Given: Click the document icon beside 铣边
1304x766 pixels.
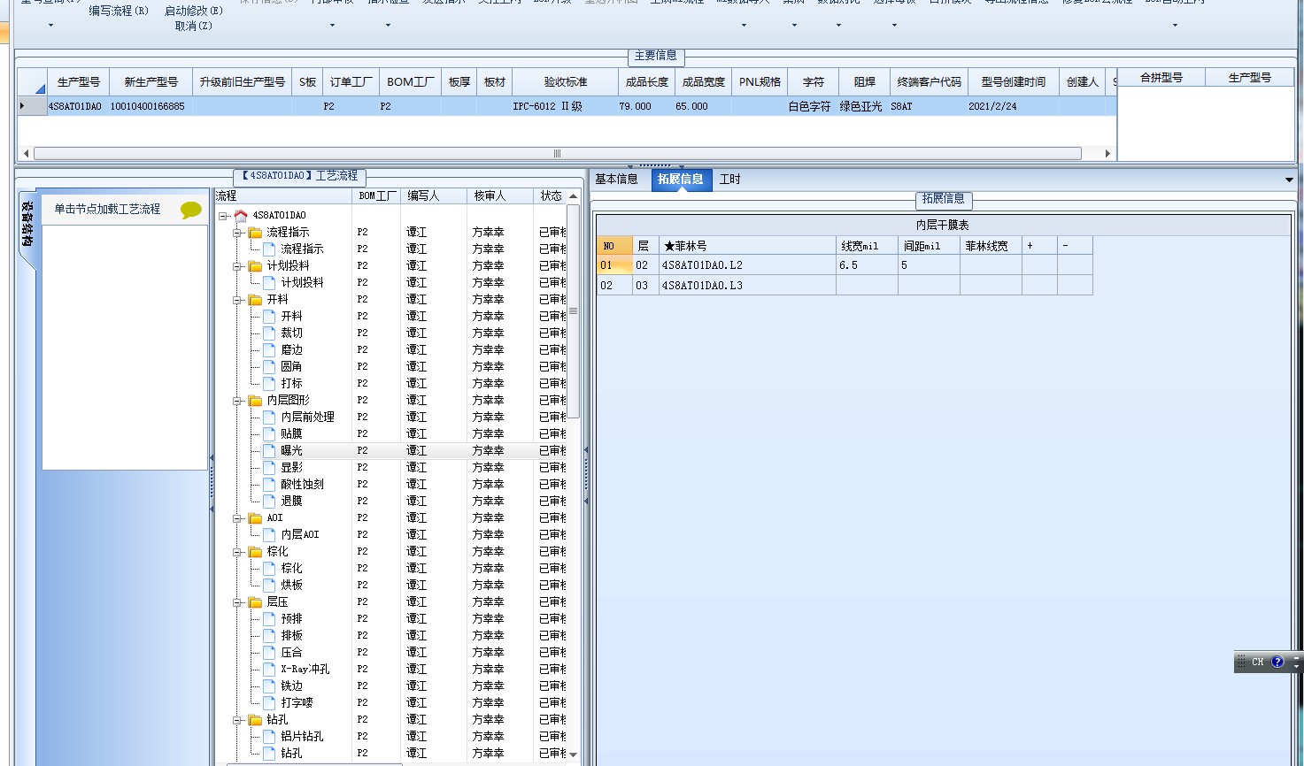Looking at the screenshot, I should tap(269, 686).
